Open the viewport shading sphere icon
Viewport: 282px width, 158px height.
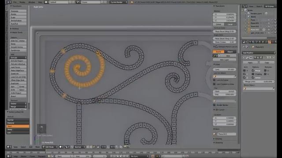tap(61, 147)
